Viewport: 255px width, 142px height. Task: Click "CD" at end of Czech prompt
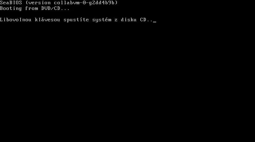(x=143, y=20)
